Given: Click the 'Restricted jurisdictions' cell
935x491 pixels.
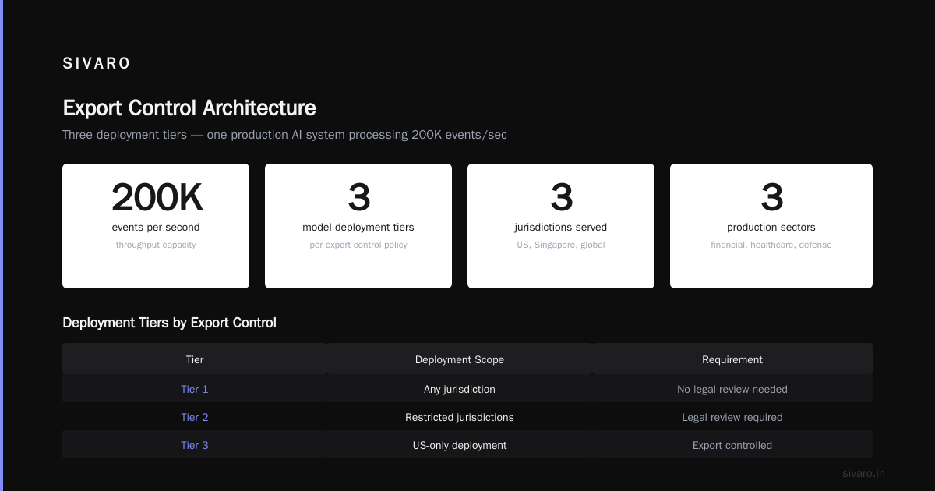Looking at the screenshot, I should click(460, 417).
